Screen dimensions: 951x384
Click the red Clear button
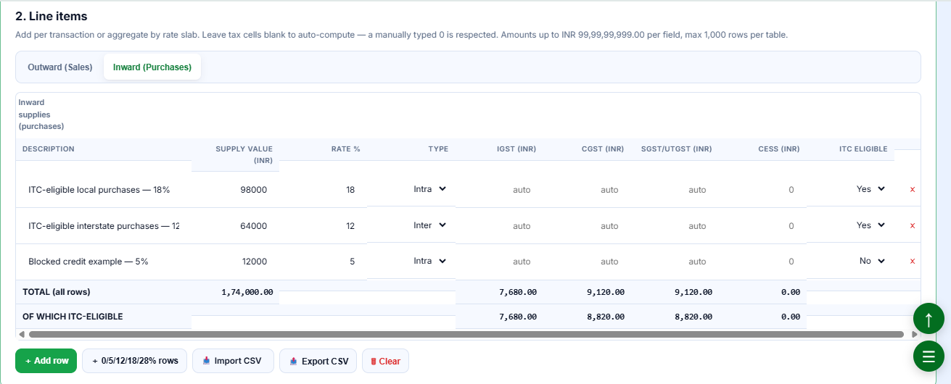click(x=385, y=361)
